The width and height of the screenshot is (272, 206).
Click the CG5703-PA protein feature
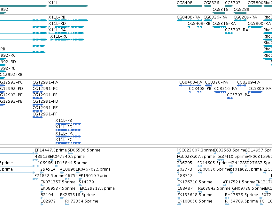click(230, 98)
